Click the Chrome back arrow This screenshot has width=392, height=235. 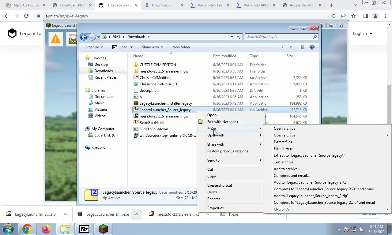pyautogui.click(x=7, y=16)
